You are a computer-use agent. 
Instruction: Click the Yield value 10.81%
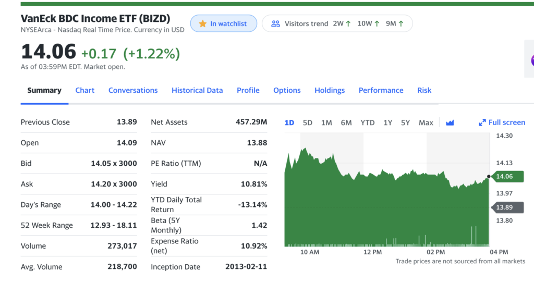coord(254,184)
